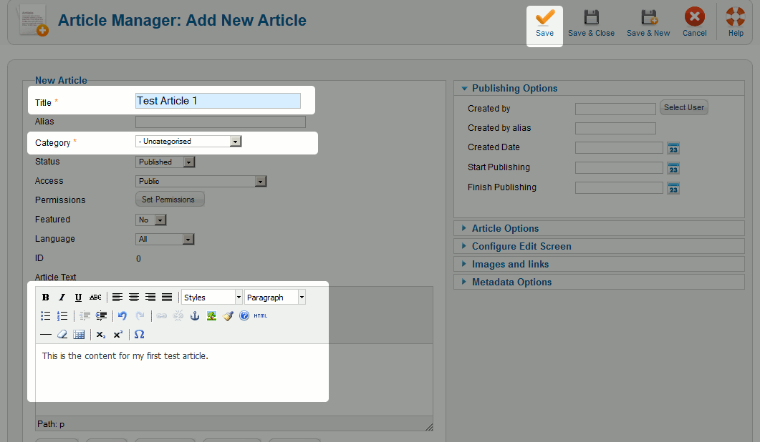Image resolution: width=760 pixels, height=442 pixels.
Task: Click the Finish Publishing input field
Action: pyautogui.click(x=619, y=188)
